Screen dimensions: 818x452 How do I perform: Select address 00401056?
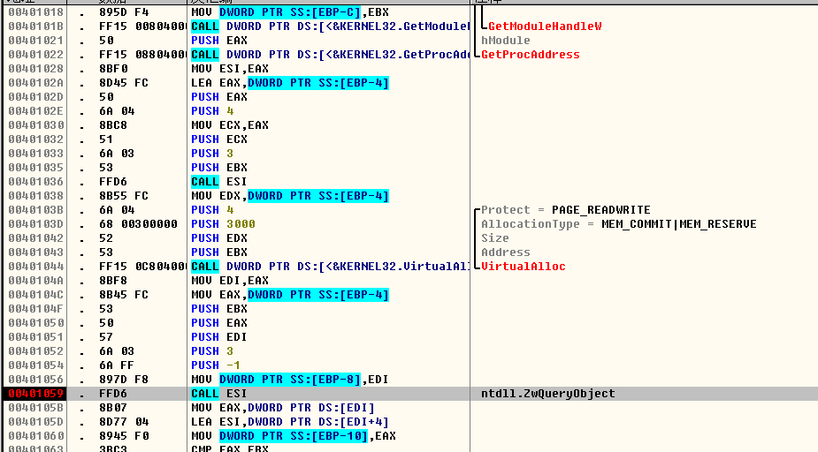click(x=35, y=380)
